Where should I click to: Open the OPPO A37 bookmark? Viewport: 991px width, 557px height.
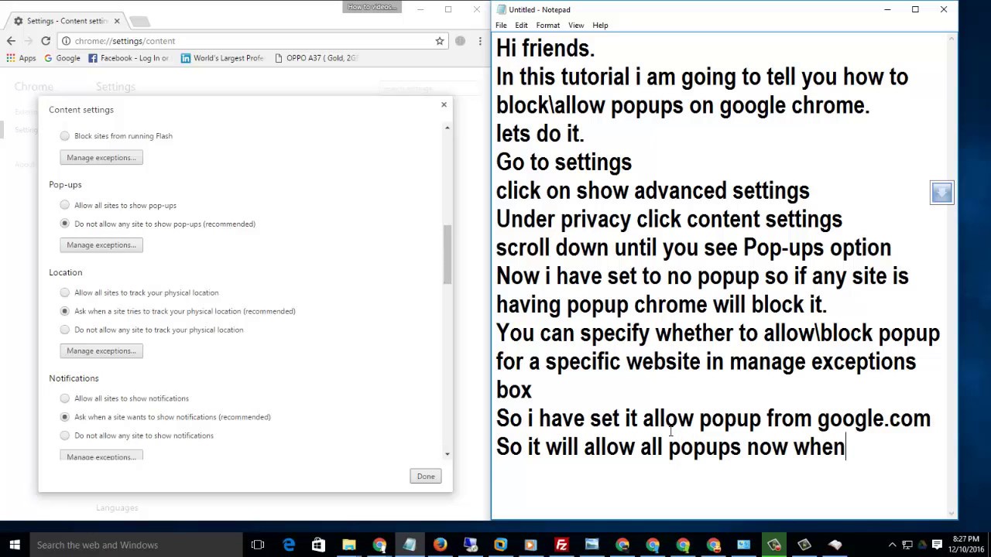pyautogui.click(x=316, y=58)
